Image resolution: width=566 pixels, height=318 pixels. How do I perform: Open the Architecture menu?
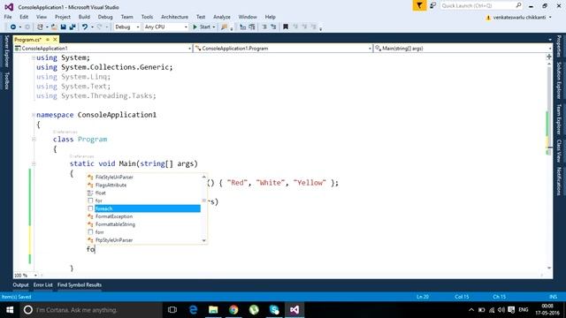[x=174, y=17]
